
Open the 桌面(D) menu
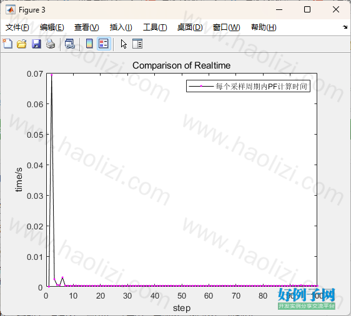point(190,27)
